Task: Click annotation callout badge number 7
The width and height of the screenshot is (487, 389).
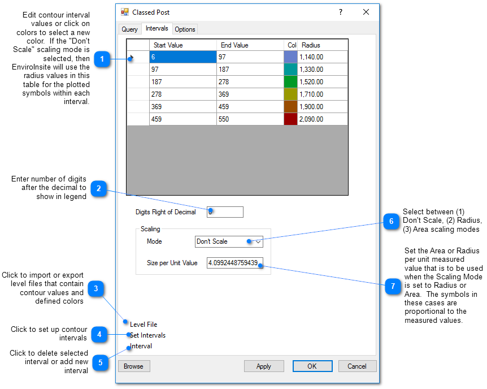Action: point(393,286)
